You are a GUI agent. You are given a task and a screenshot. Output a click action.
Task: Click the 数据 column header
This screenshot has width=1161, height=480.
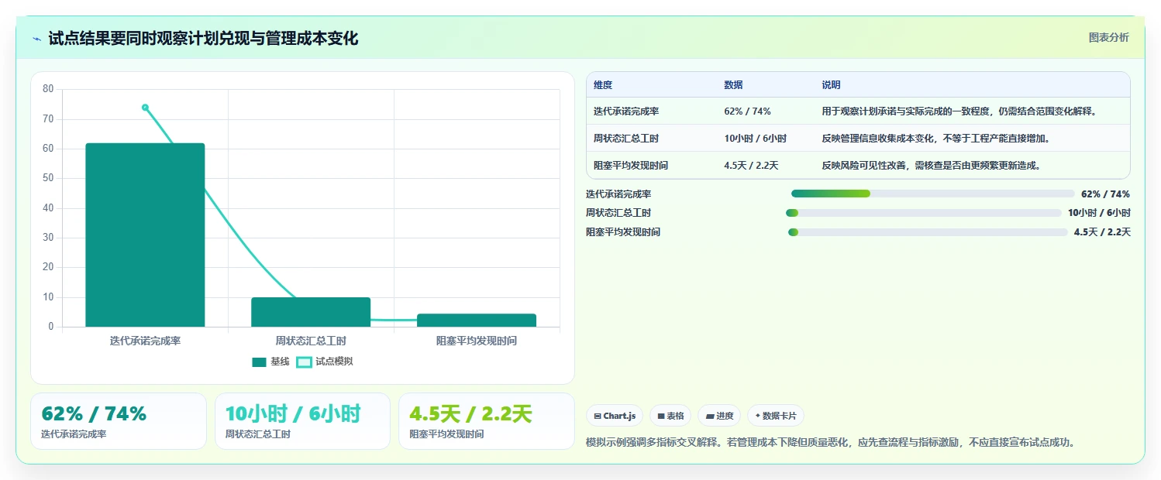pos(733,85)
